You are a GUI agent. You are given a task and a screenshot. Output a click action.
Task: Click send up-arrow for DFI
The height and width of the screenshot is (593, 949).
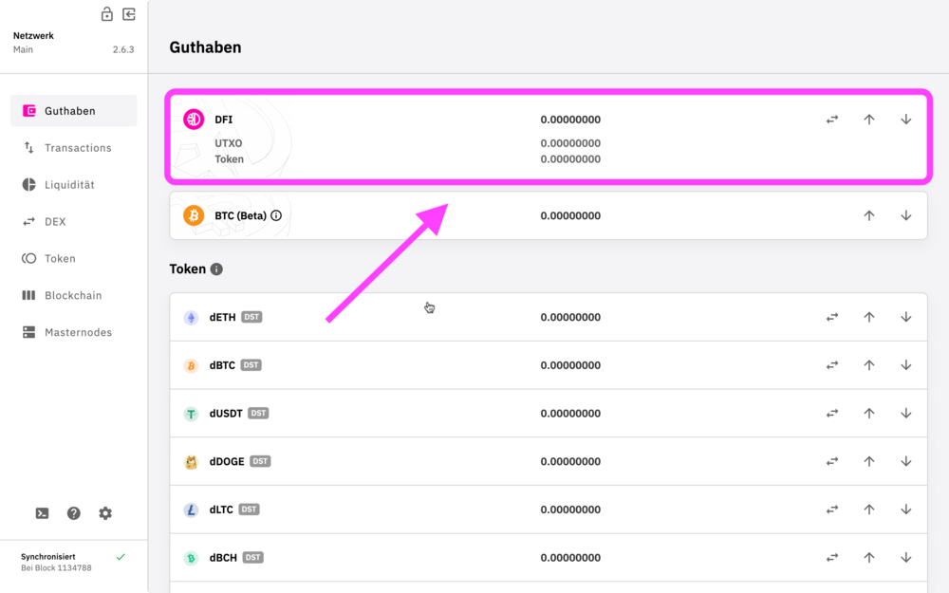pyautogui.click(x=868, y=120)
